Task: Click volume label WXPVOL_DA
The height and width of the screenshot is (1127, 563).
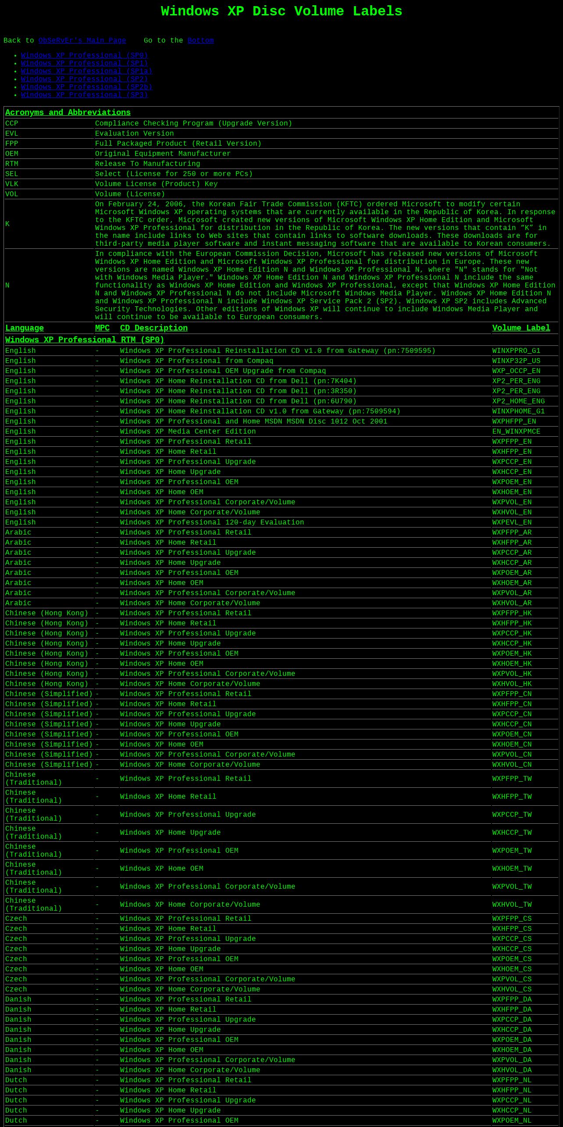Action: tap(512, 1060)
